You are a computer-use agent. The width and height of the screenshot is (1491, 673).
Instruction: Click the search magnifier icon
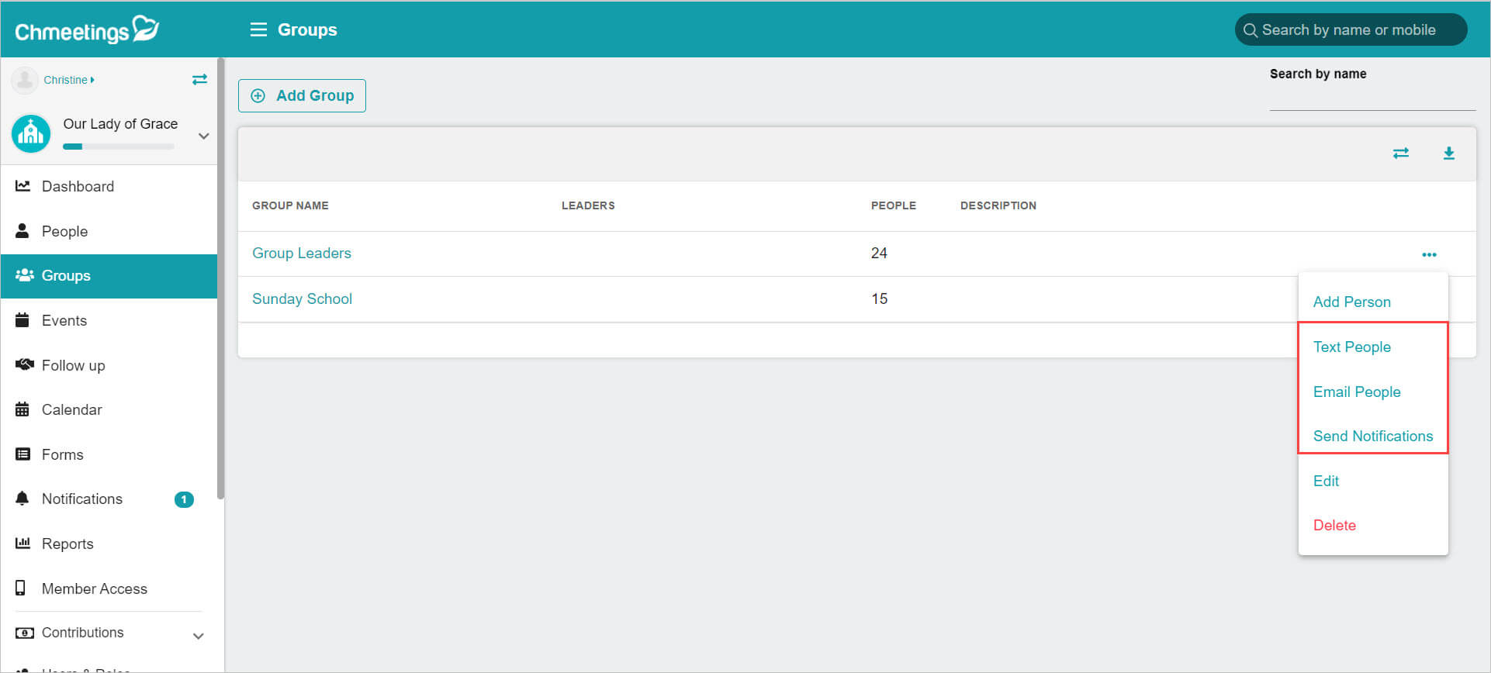[1250, 30]
